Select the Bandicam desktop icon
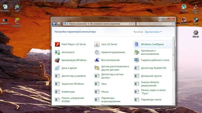The width and height of the screenshot is (202, 113). pos(184,21)
